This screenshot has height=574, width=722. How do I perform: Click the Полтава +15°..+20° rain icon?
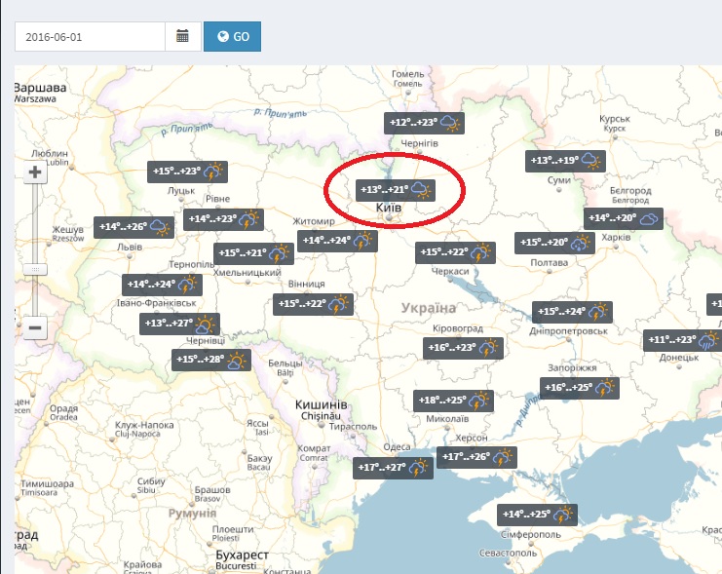(580, 243)
